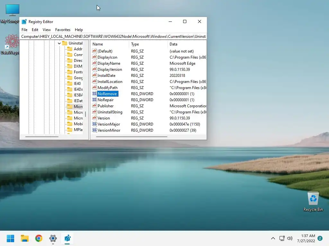
Task: Click the NoRepair DWORD binary icon
Action: (x=94, y=100)
